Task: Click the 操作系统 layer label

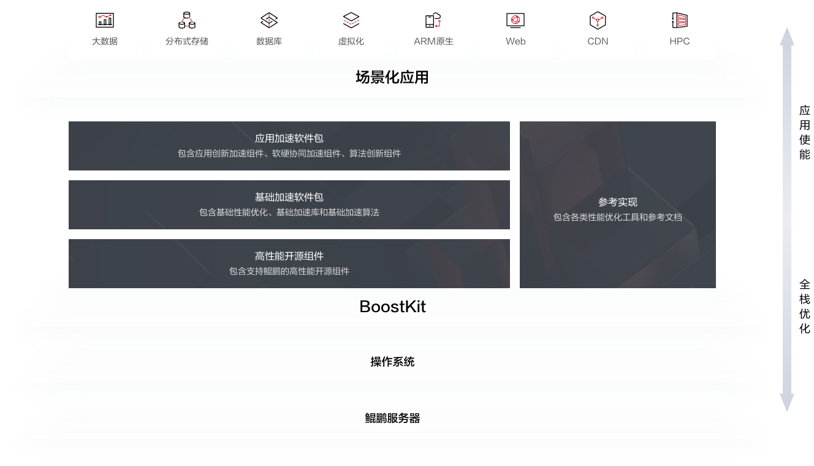Action: 392,362
